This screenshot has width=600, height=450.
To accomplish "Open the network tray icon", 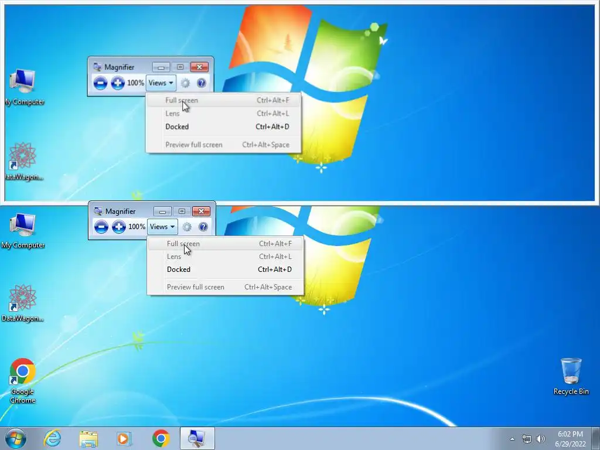I will [x=527, y=439].
